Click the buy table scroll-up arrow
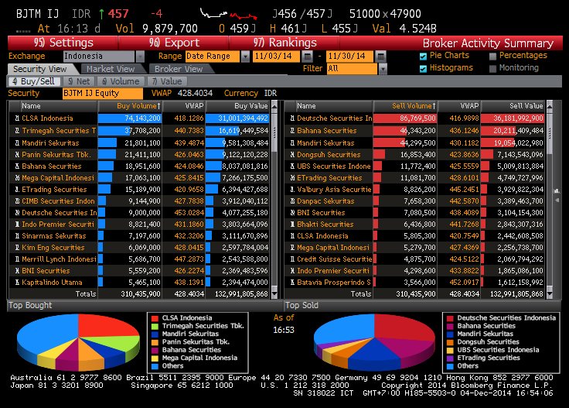The height and width of the screenshot is (408, 569). coord(274,105)
